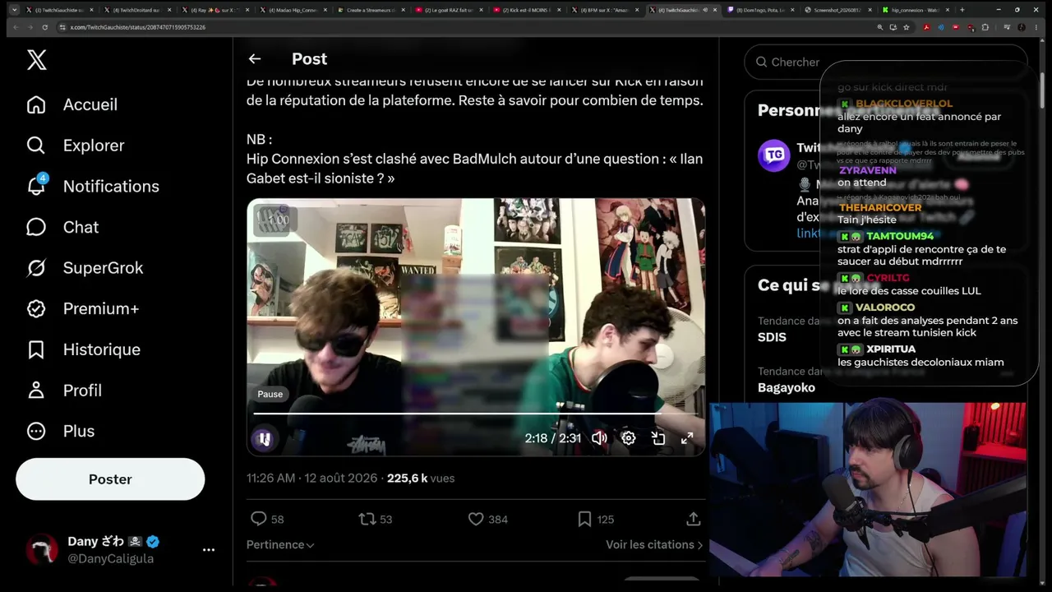This screenshot has width=1052, height=592.
Task: Open account menu dots next to Dany
Action: click(x=209, y=550)
